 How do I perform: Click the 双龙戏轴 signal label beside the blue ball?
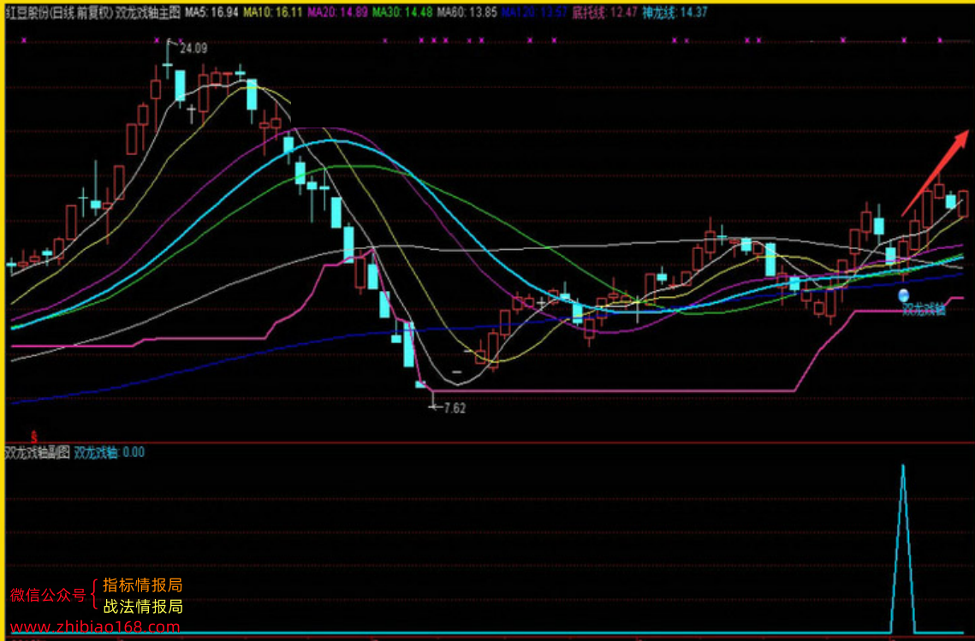click(924, 309)
